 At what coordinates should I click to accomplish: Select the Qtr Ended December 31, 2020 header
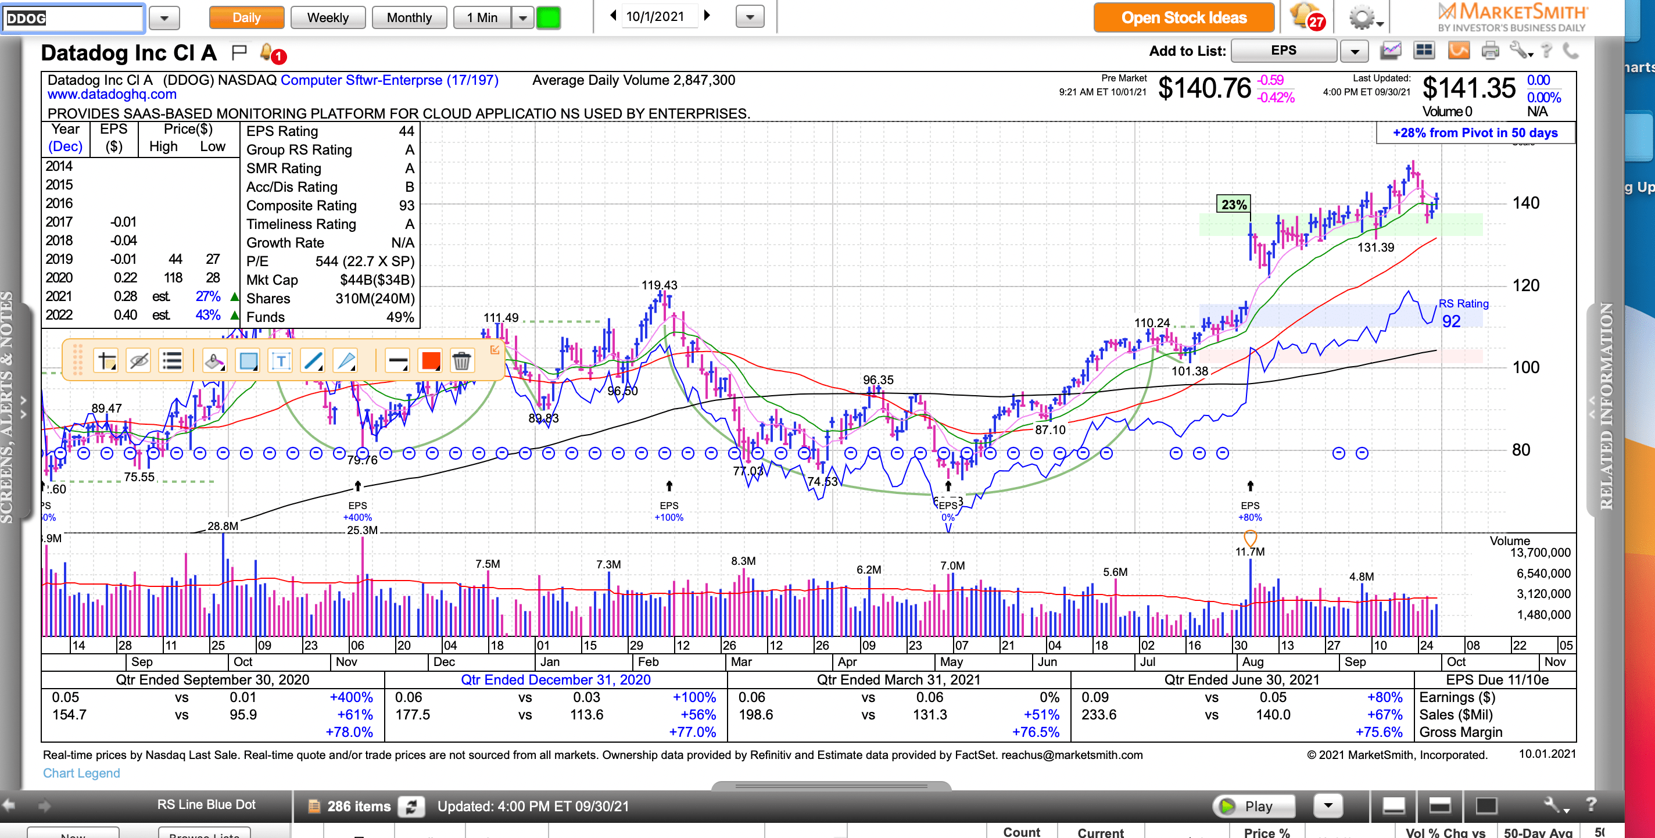[556, 680]
